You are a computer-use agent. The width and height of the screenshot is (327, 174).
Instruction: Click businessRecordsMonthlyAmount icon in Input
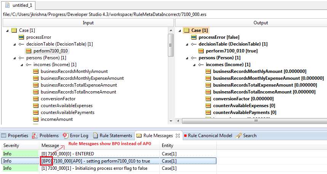[36, 71]
